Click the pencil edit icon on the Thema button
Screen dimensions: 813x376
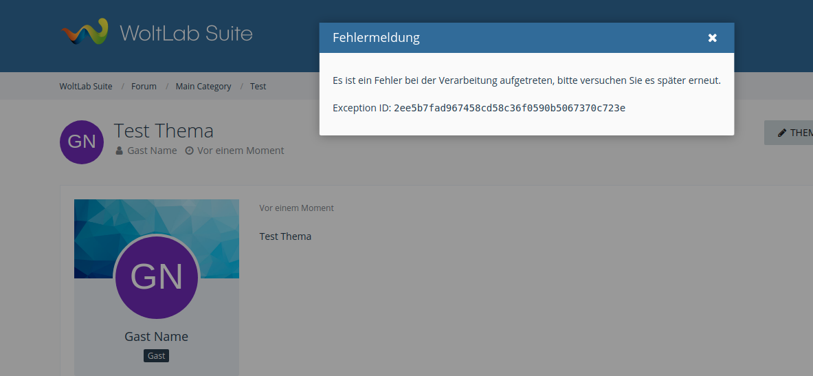tap(782, 133)
